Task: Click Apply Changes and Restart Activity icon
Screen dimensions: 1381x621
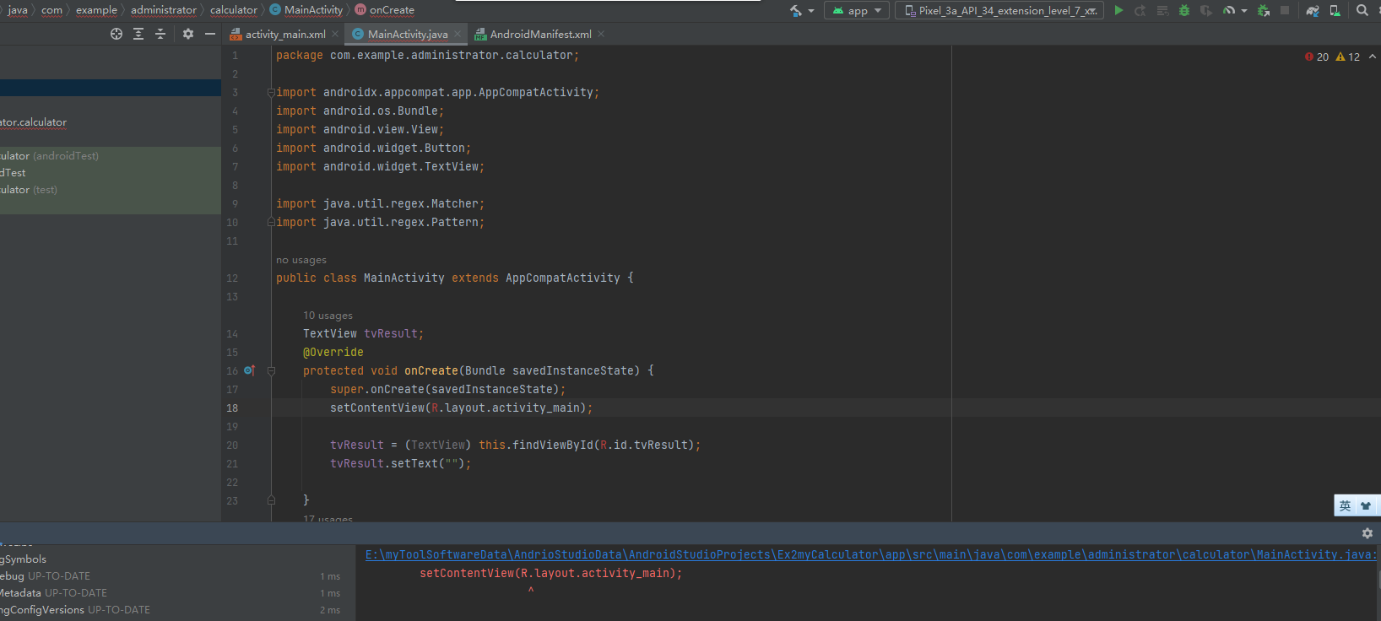Action: pos(1140,11)
